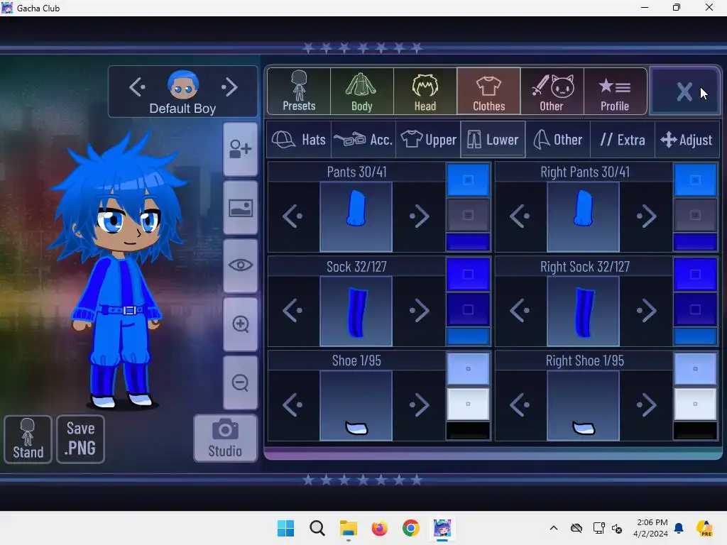This screenshot has height=545, width=727.
Task: Toggle the eye visibility button
Action: point(240,265)
